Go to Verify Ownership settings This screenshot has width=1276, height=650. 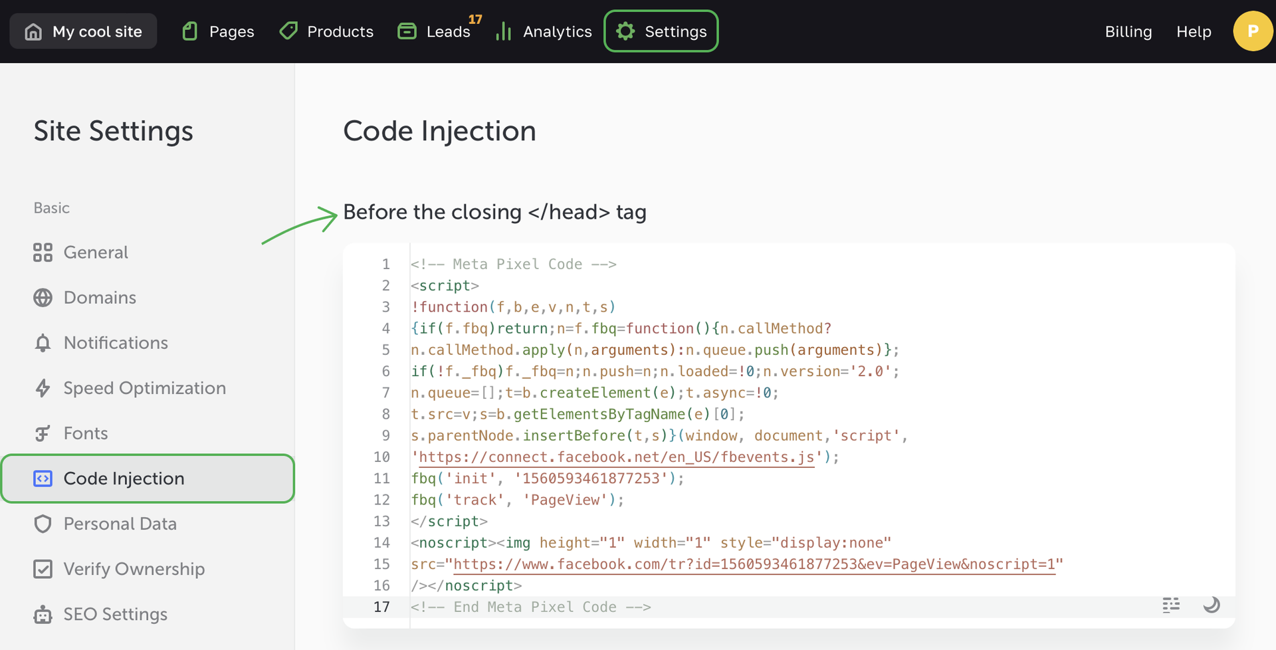click(x=134, y=569)
